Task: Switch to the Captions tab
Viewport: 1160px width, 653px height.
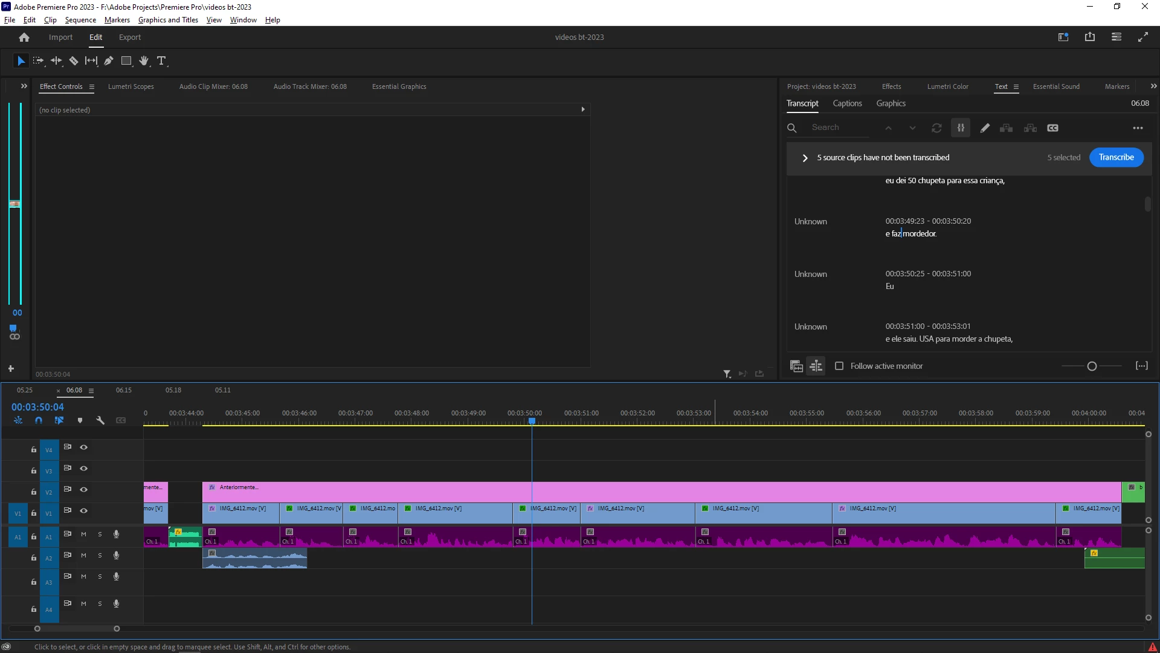Action: pyautogui.click(x=847, y=103)
